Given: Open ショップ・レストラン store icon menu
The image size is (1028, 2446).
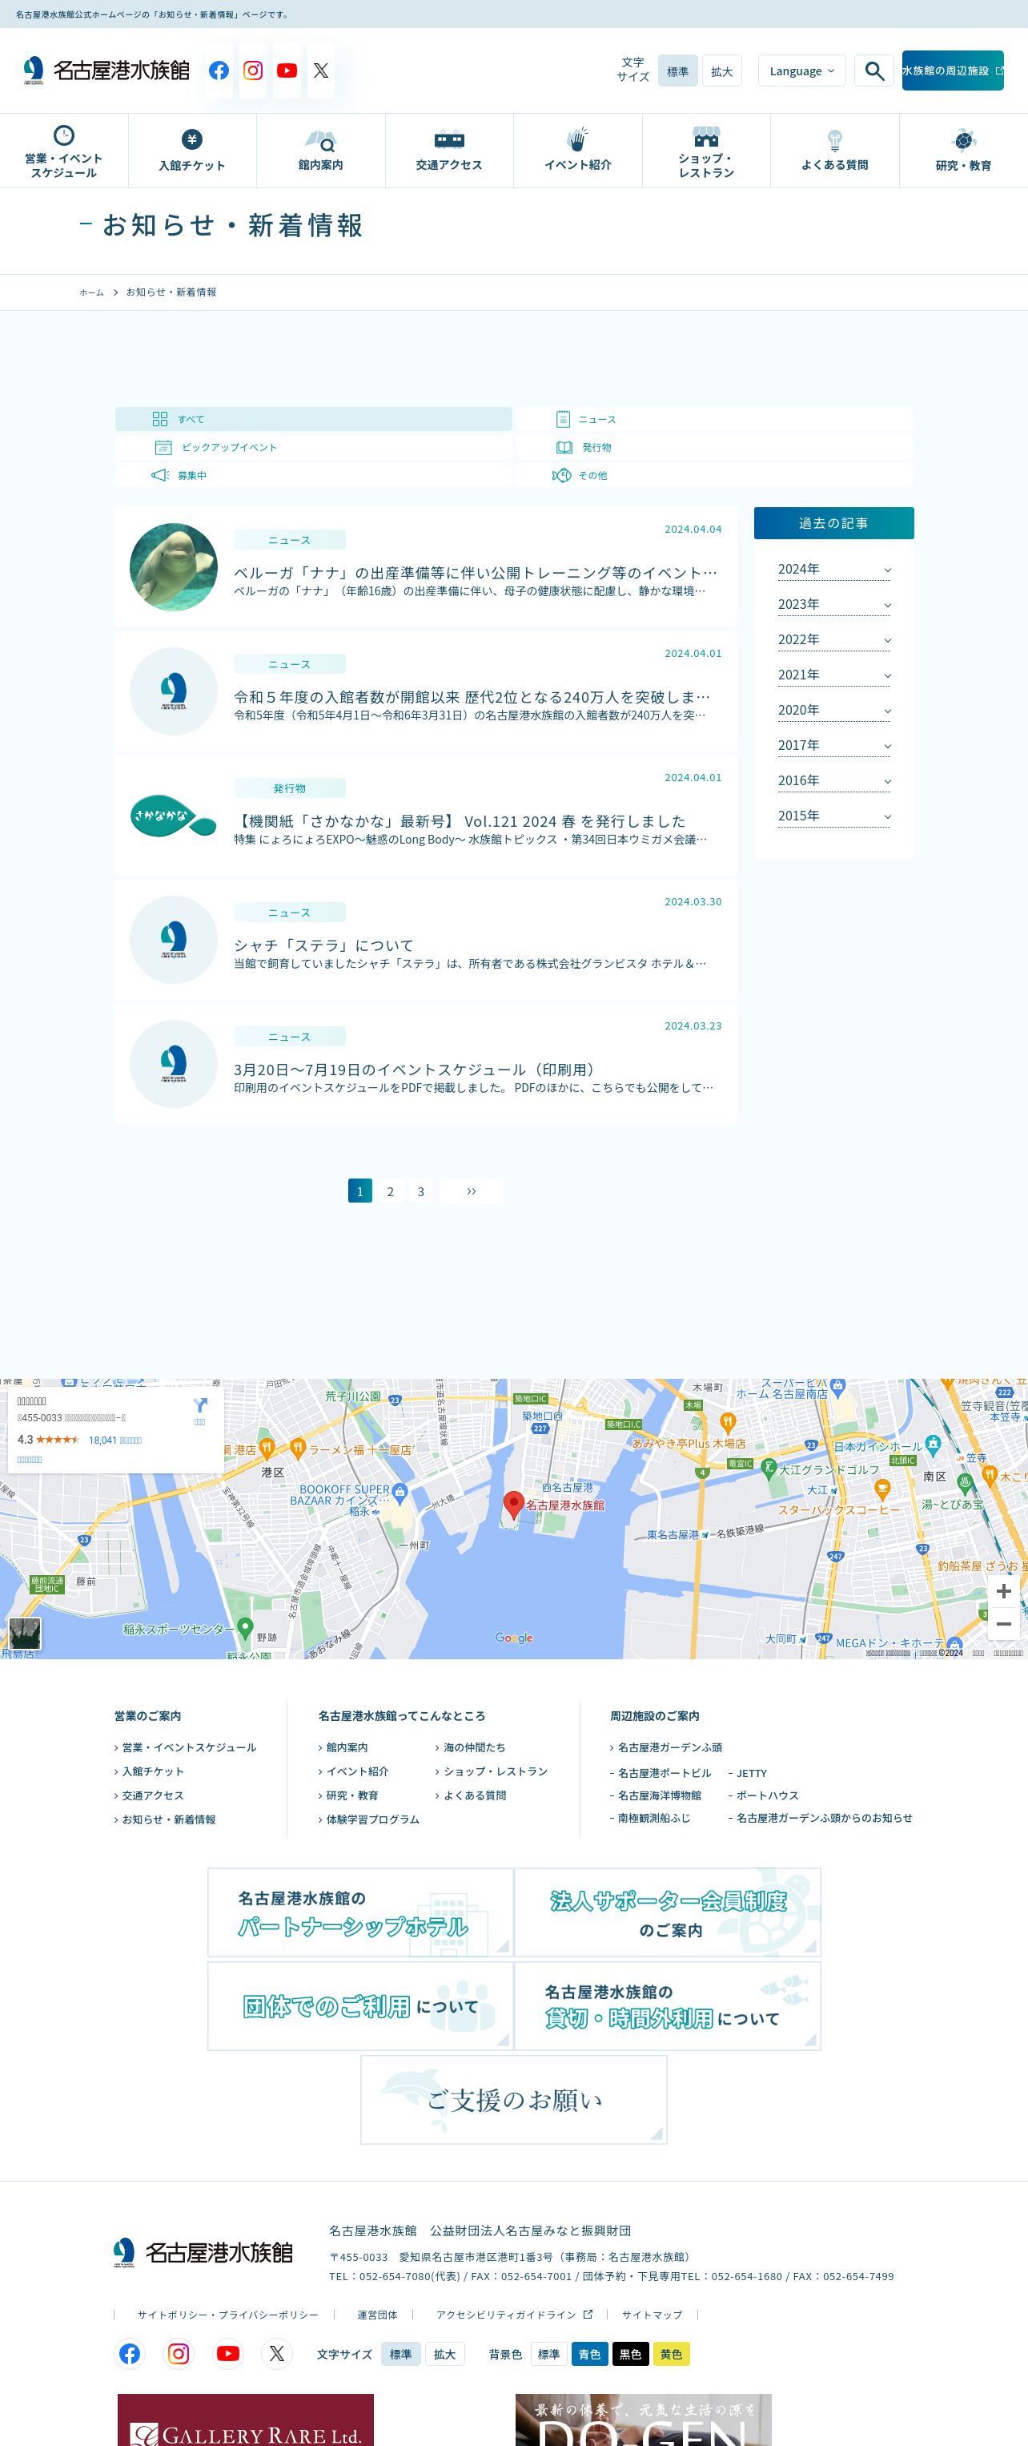Looking at the screenshot, I should [706, 152].
